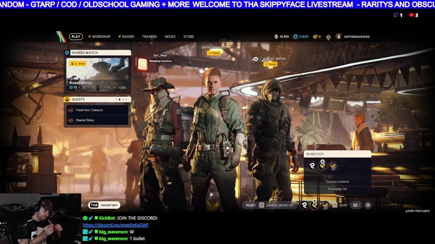This screenshot has height=244, width=435.
Task: Click the Ready badge under NALLEE_MORTAR
Action: (270, 64)
